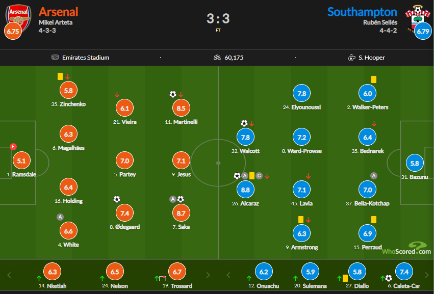Click the error icon on Ramsdale
Image resolution: width=434 pixels, height=294 pixels.
(13, 147)
